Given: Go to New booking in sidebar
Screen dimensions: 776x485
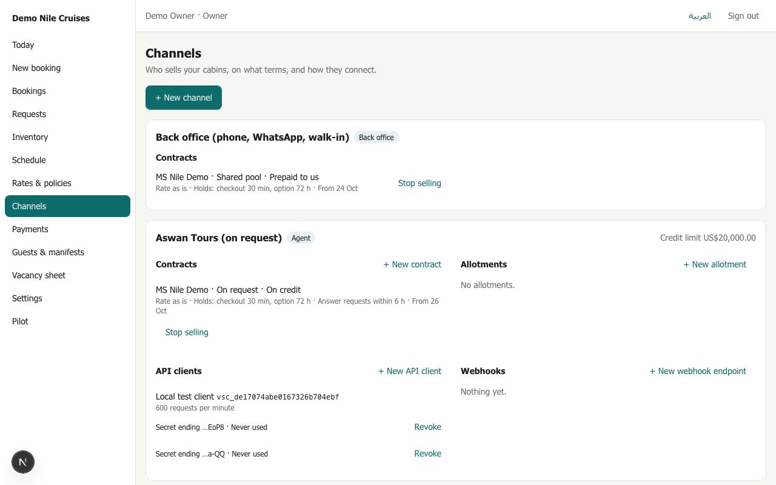Looking at the screenshot, I should [67, 68].
